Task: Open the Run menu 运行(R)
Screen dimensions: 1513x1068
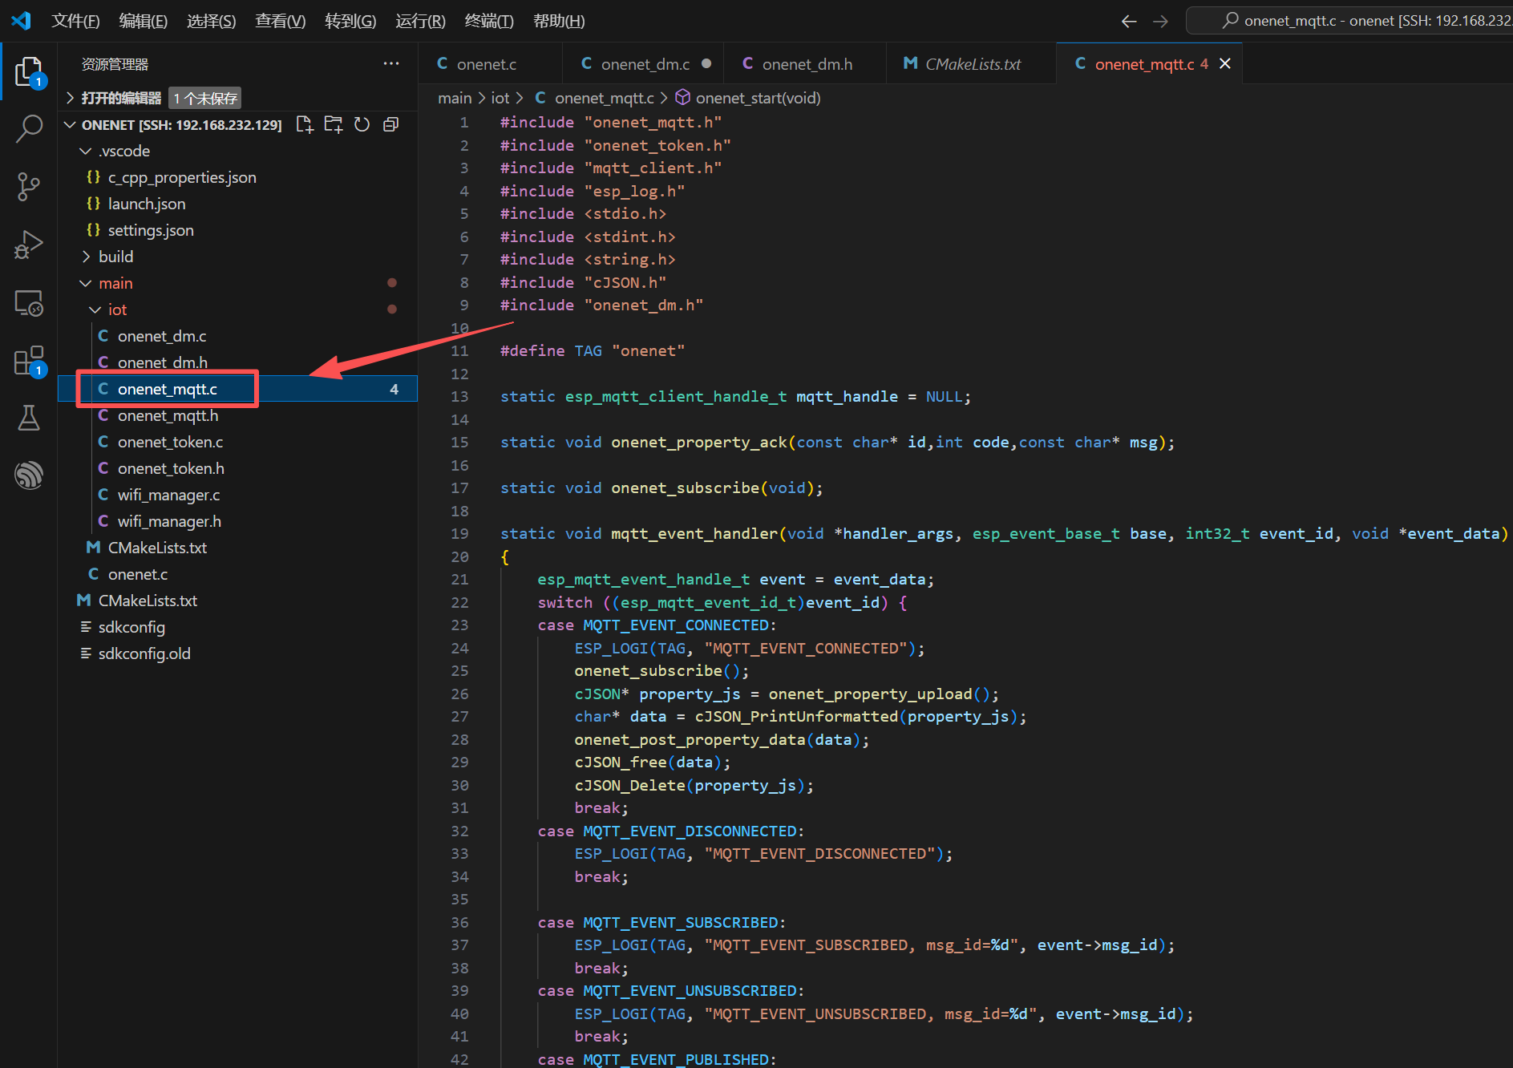Action: 420,21
